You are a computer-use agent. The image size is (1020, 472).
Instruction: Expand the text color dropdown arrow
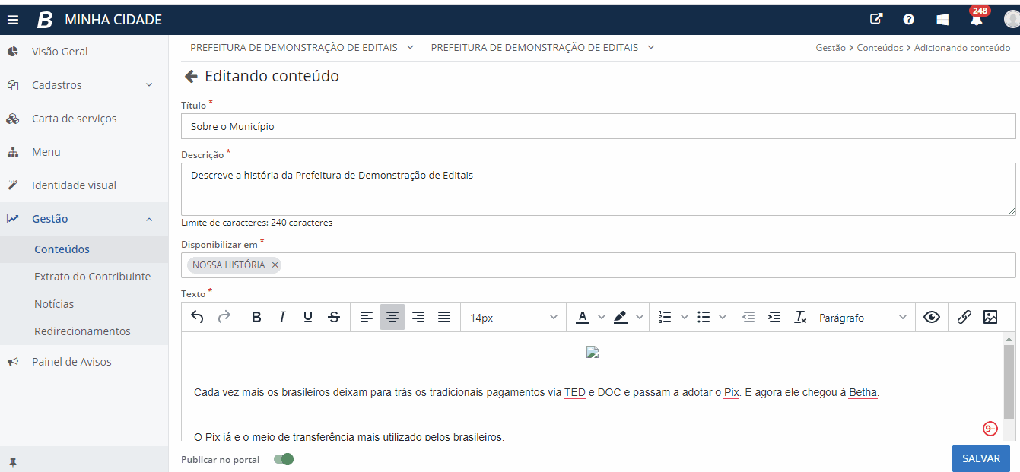(x=600, y=317)
